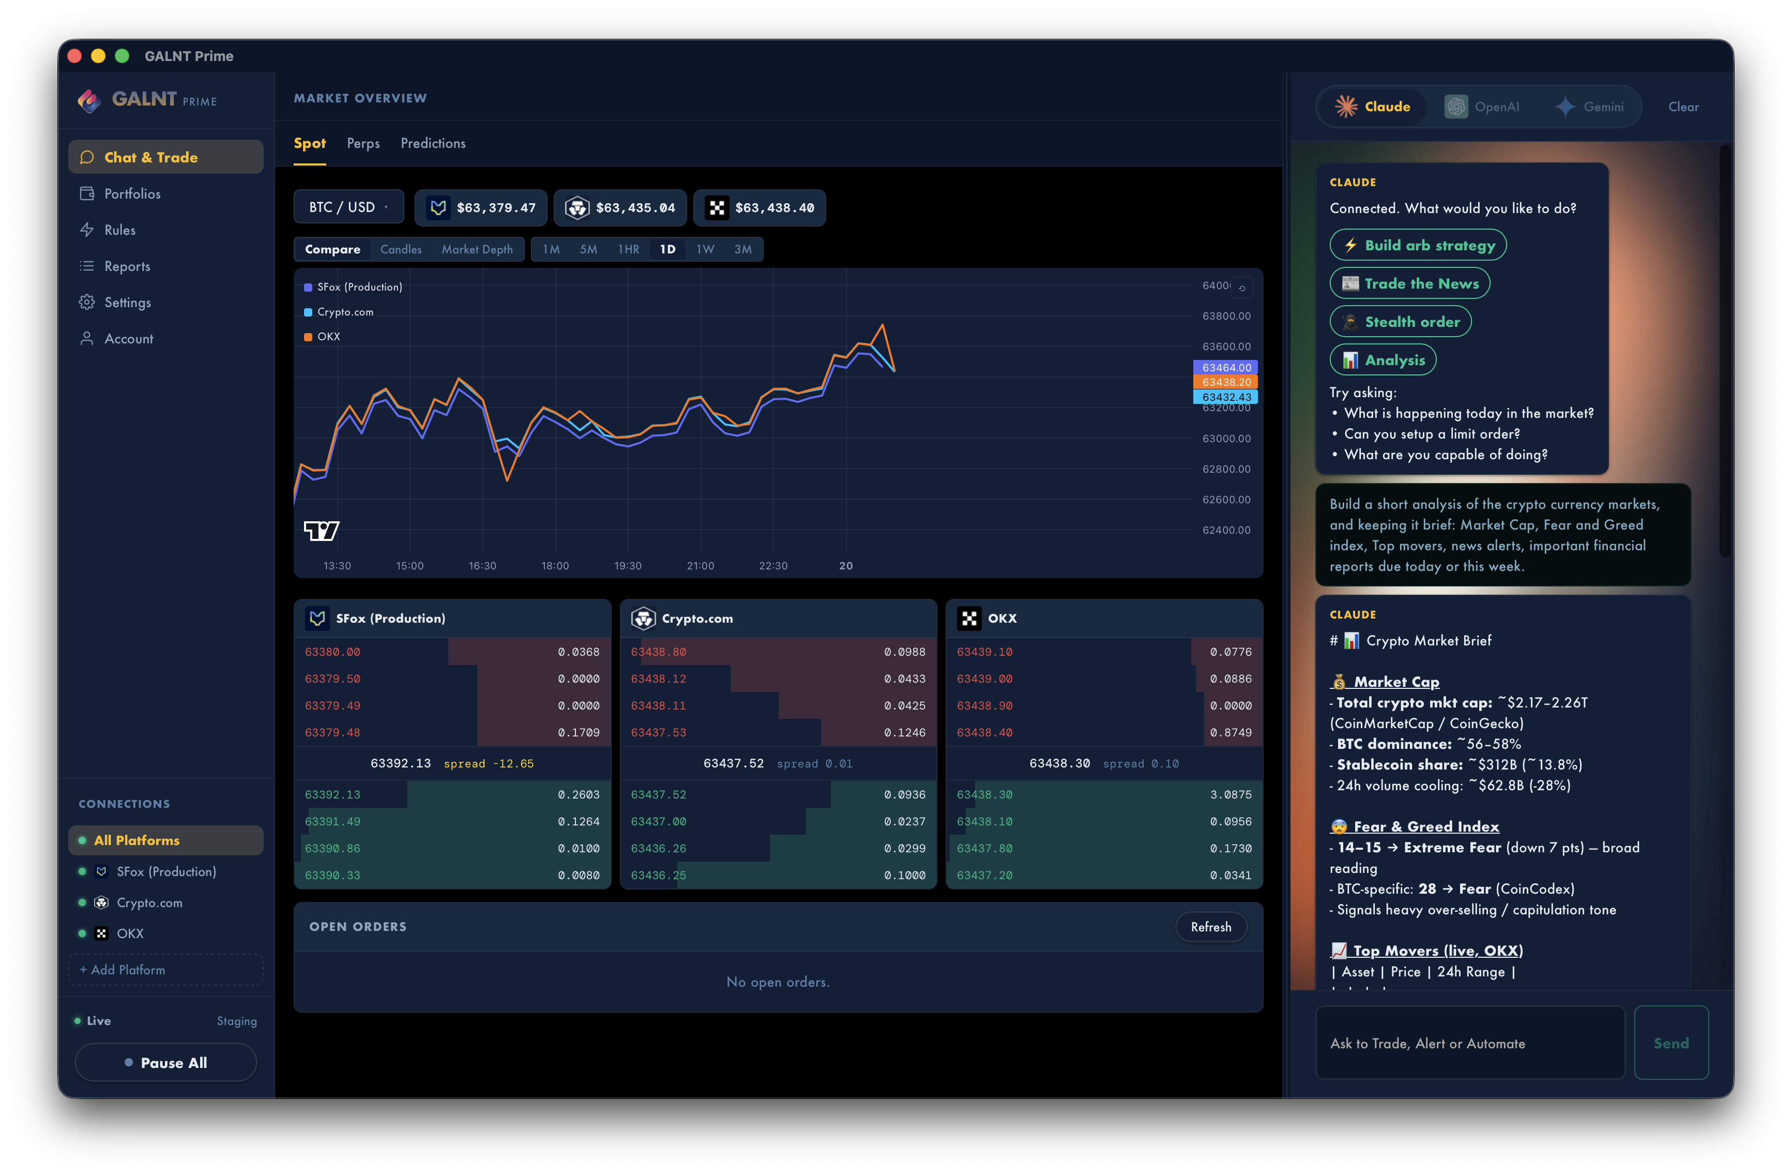The height and width of the screenshot is (1175, 1792).
Task: Select the 1W timeframe
Action: coord(706,249)
